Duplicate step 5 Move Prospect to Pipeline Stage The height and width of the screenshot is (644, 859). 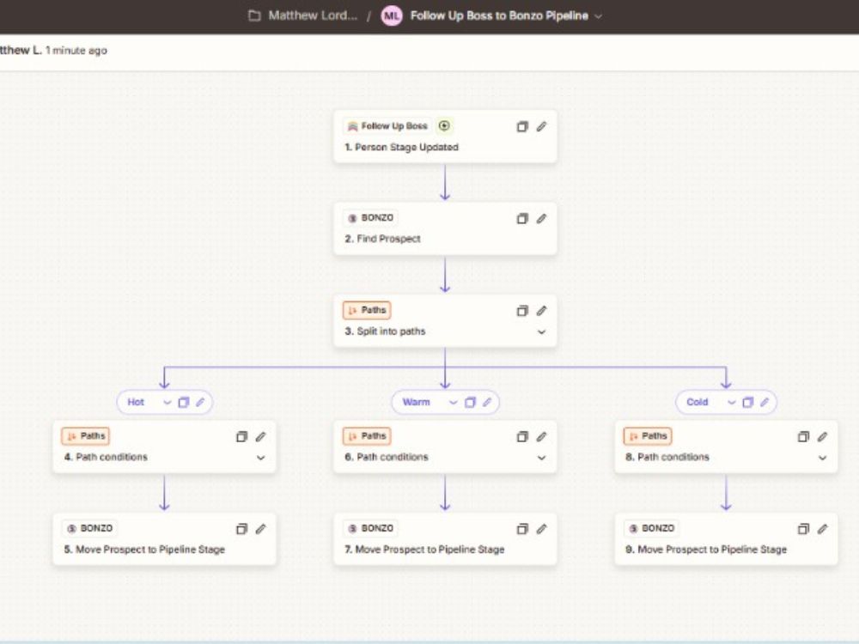pyautogui.click(x=241, y=529)
